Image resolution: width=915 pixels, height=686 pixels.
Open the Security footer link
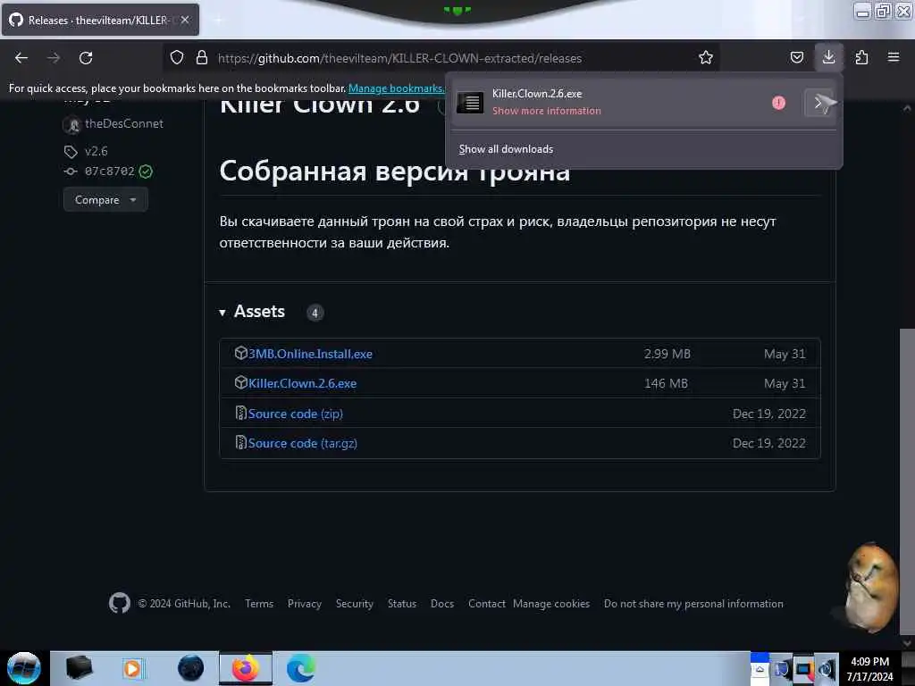[354, 604]
